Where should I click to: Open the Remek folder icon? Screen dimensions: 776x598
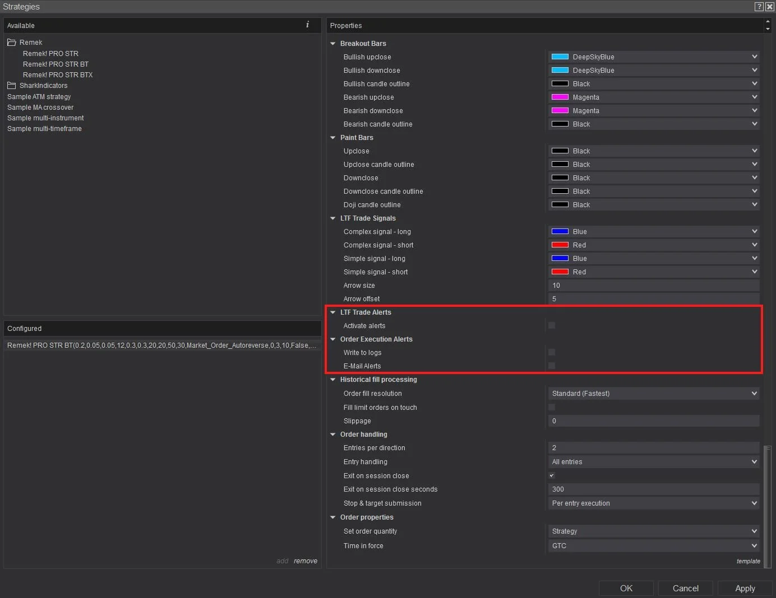click(x=11, y=43)
